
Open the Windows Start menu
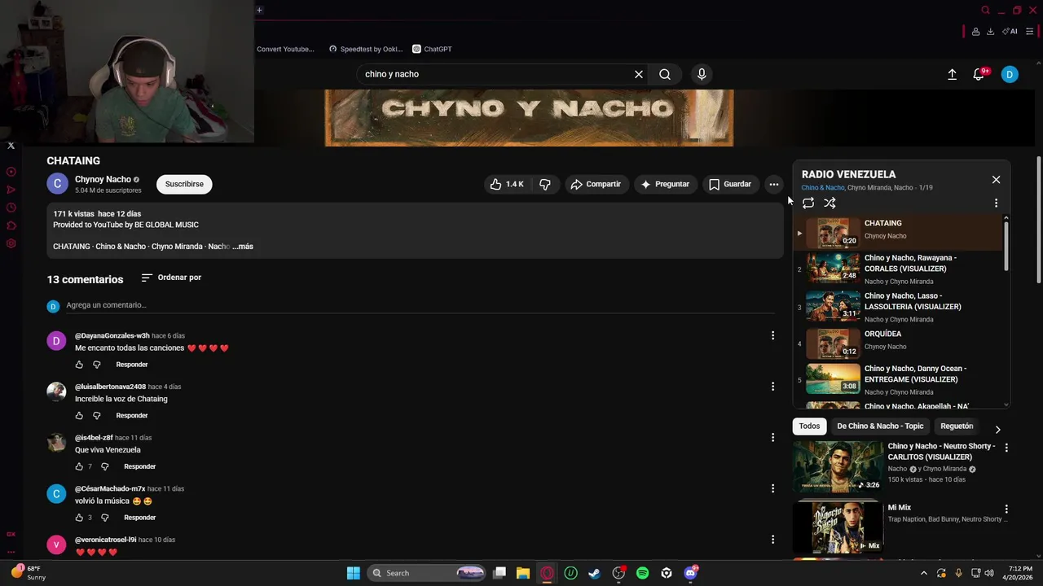click(x=354, y=573)
